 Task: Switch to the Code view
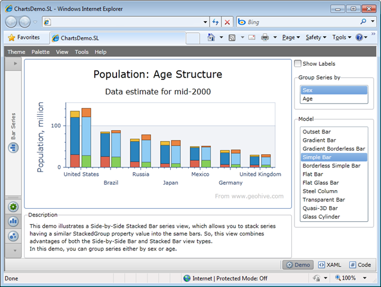click(x=360, y=265)
